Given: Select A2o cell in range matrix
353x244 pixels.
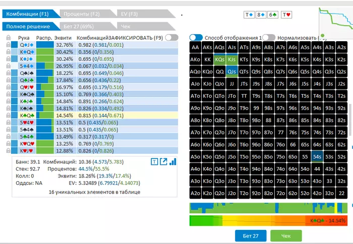Looking at the screenshot, I should 195,193.
